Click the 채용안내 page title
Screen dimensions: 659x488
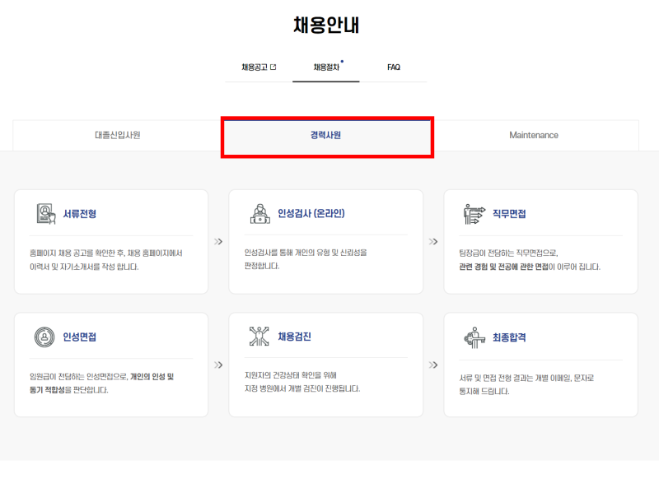pos(326,25)
